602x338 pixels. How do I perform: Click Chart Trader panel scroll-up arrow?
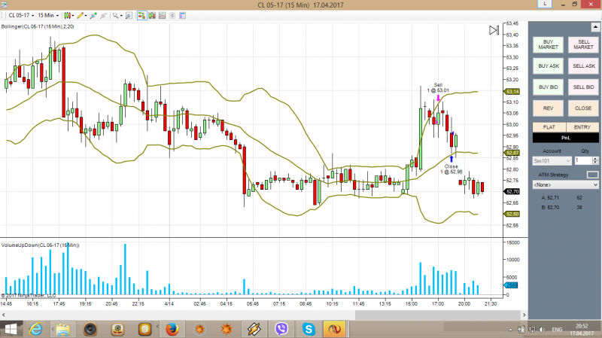coord(595,27)
